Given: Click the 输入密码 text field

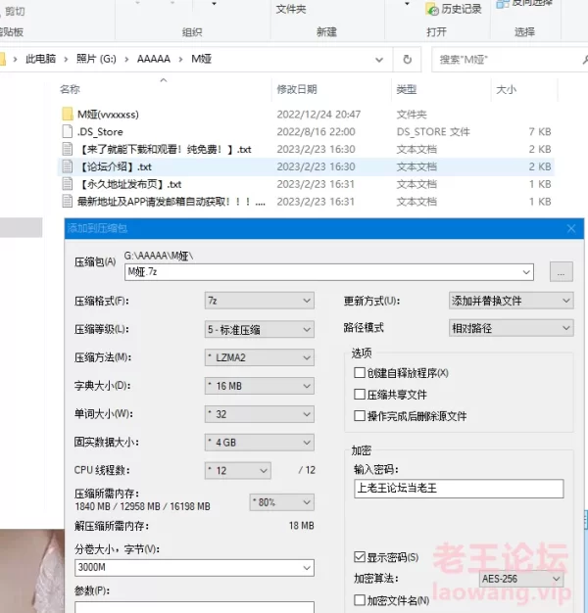Looking at the screenshot, I should pyautogui.click(x=459, y=489).
